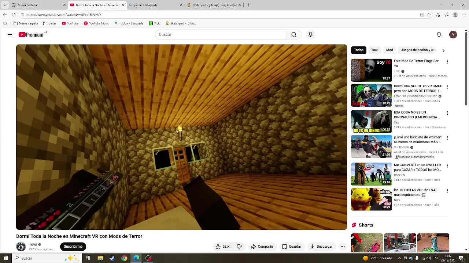Open Task View on taskbar
The image size is (469, 263).
tap(88, 258)
